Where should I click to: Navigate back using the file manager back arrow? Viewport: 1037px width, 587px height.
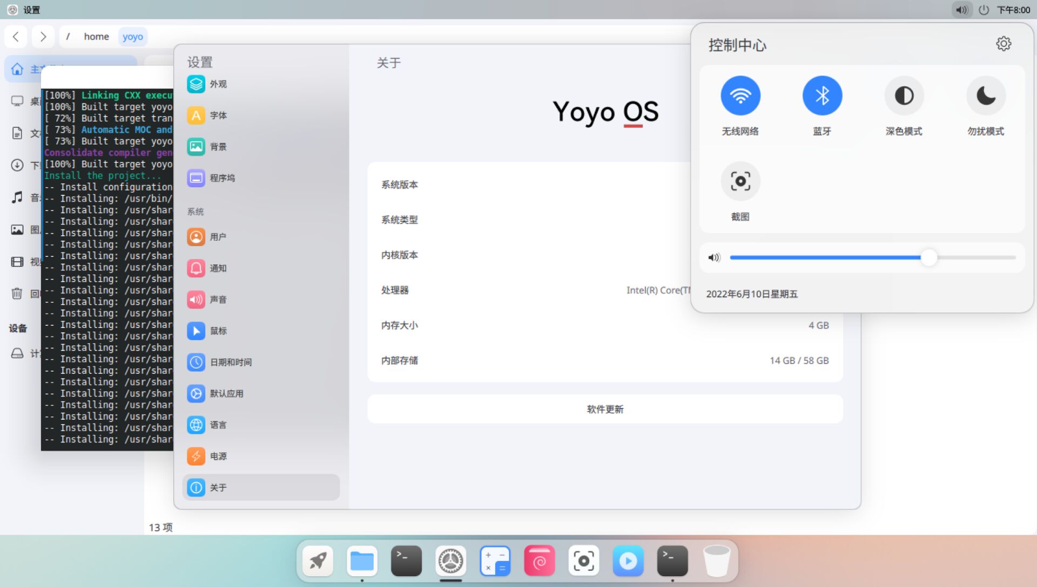pos(16,36)
